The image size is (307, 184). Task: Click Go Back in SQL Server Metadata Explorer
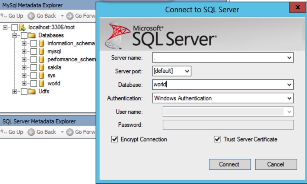click(x=42, y=132)
